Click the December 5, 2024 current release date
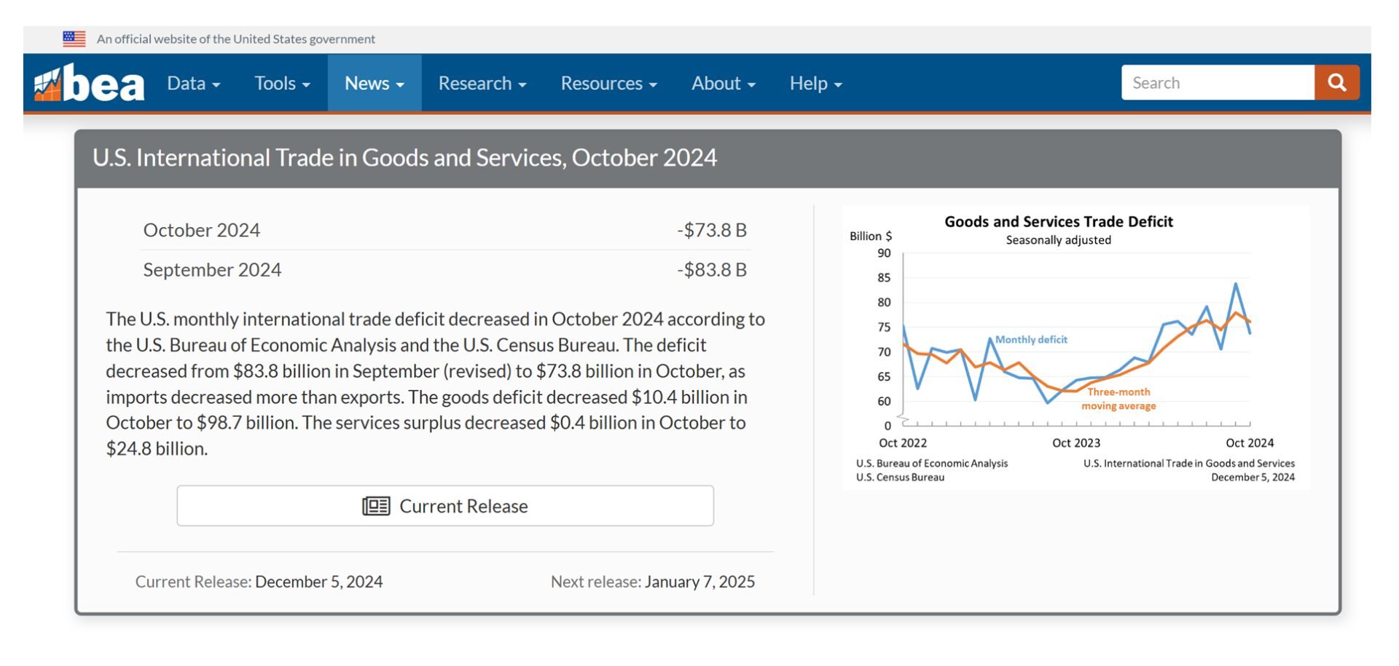The height and width of the screenshot is (666, 1399). tap(318, 582)
